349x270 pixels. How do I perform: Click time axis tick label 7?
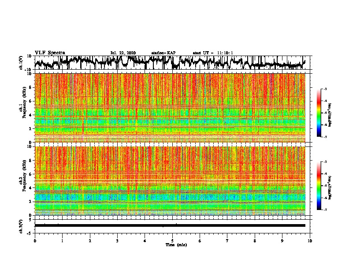point(227,241)
